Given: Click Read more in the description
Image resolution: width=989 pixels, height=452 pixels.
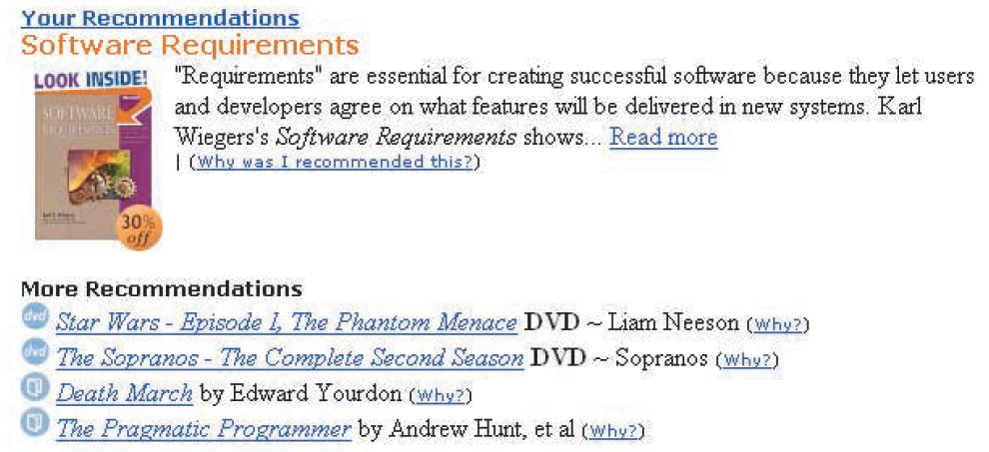Looking at the screenshot, I should (x=663, y=137).
